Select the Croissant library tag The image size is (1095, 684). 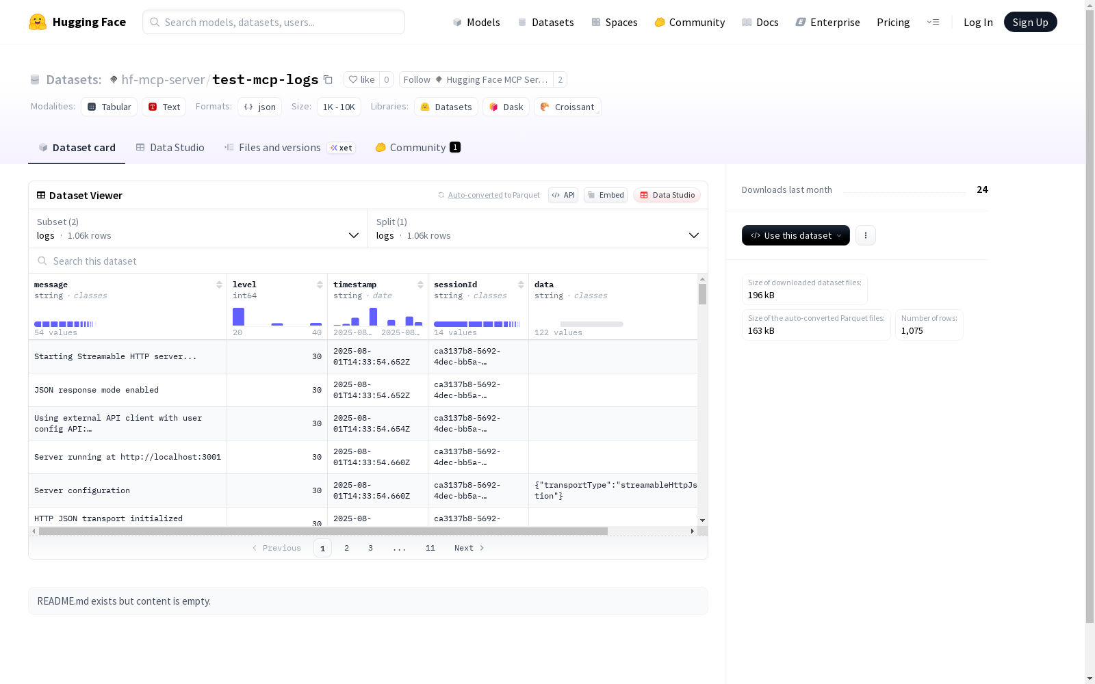point(567,107)
